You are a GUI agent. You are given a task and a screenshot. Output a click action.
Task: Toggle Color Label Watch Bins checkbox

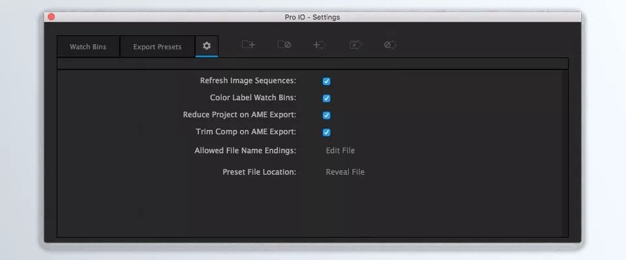click(x=327, y=98)
